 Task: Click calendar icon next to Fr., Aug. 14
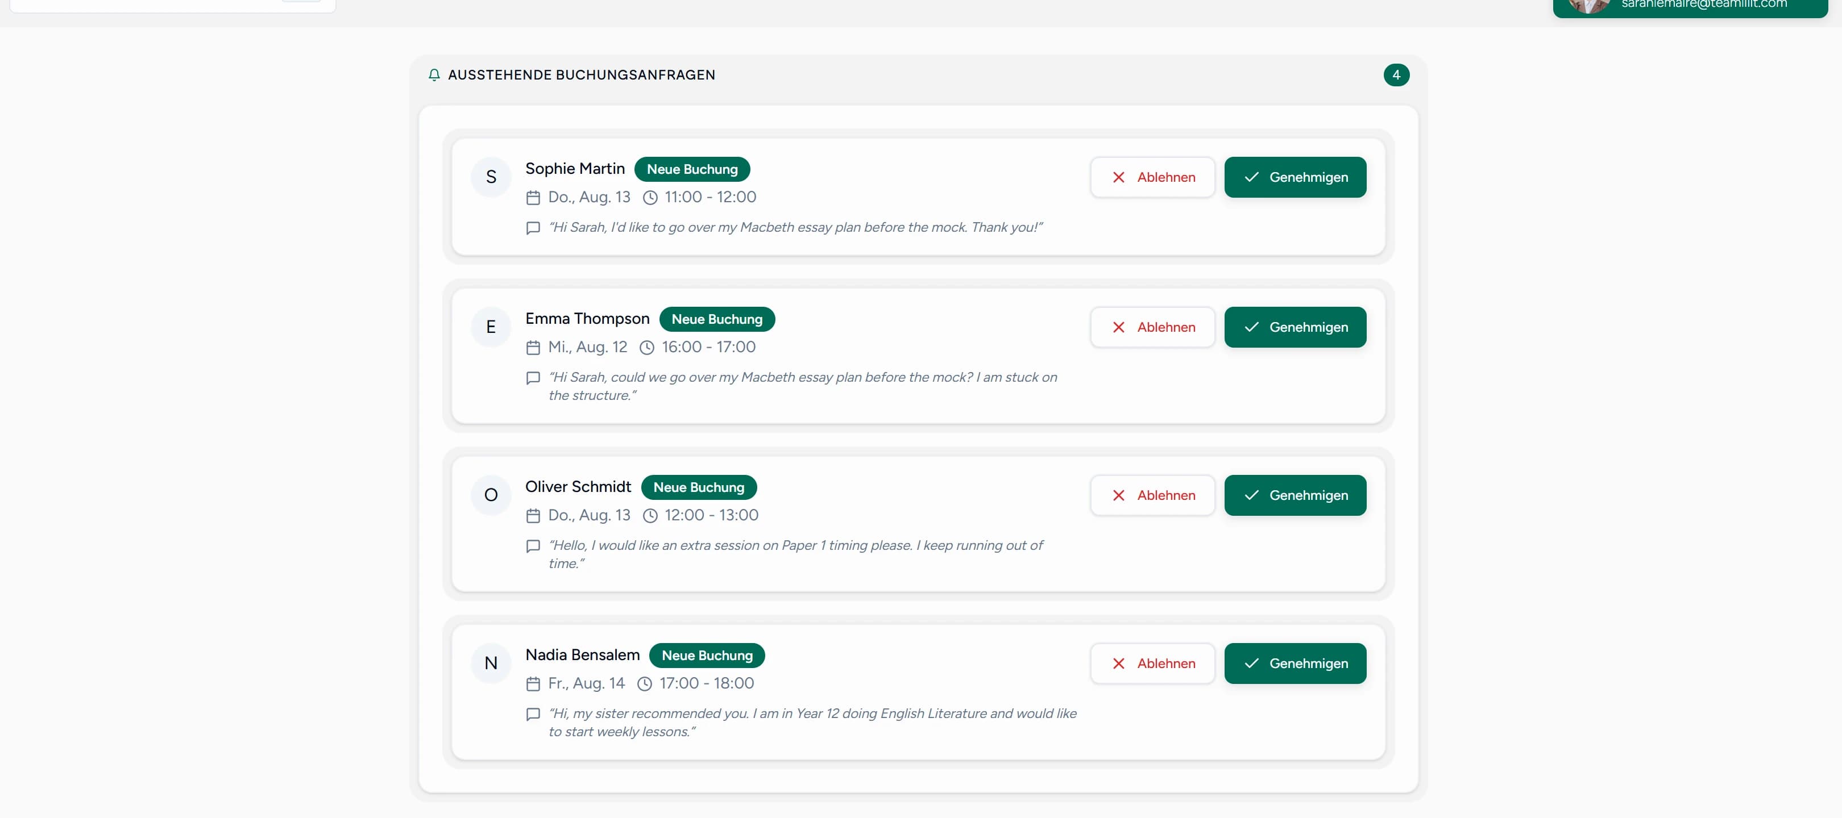point(533,684)
